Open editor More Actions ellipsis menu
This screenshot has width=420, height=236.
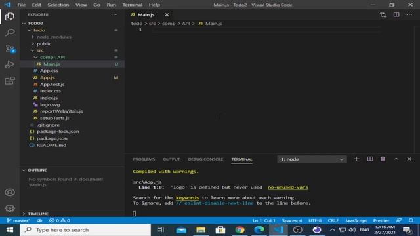tap(409, 14)
